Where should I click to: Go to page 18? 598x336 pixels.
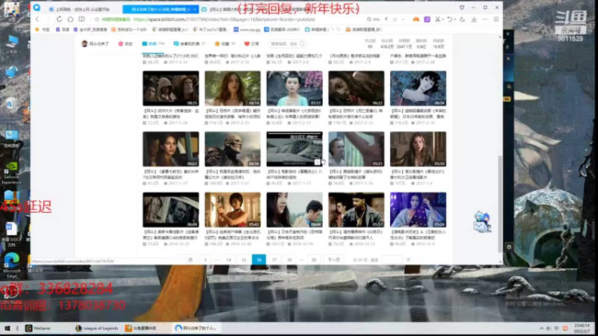tap(289, 260)
